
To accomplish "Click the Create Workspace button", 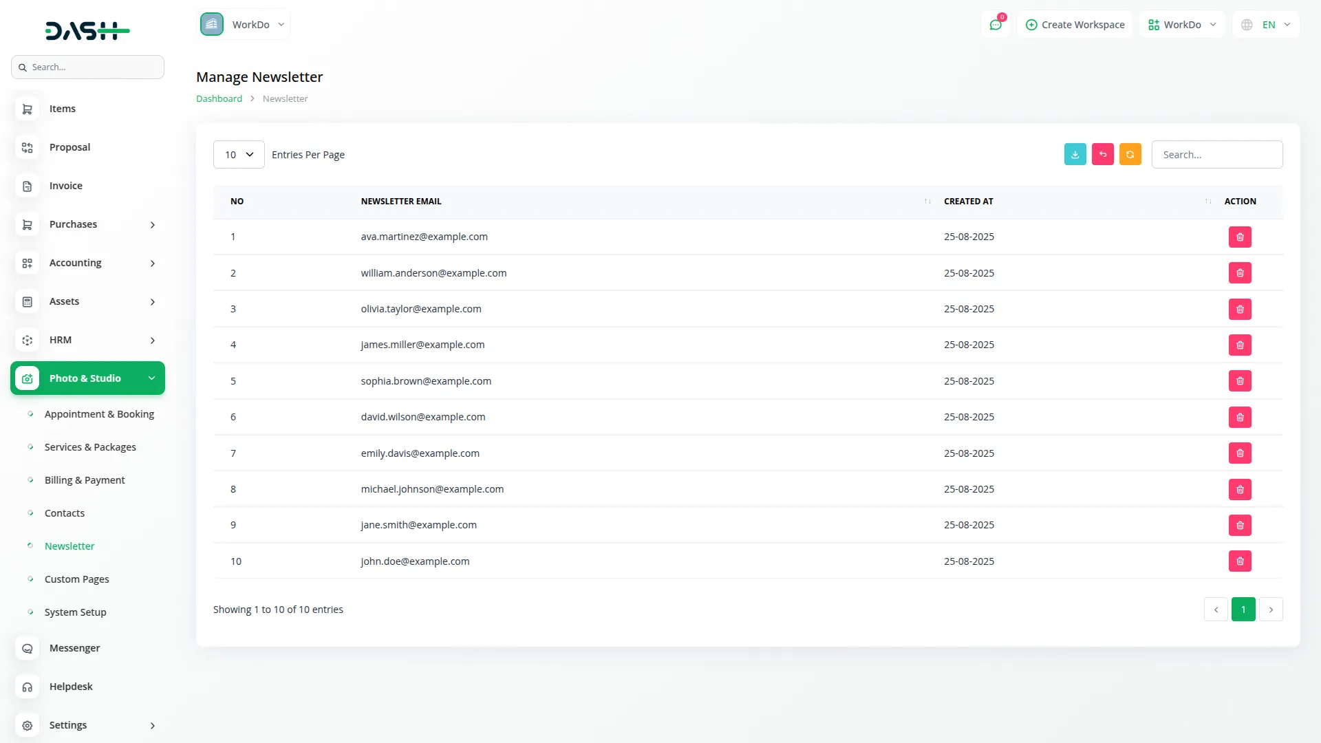I will coord(1075,25).
